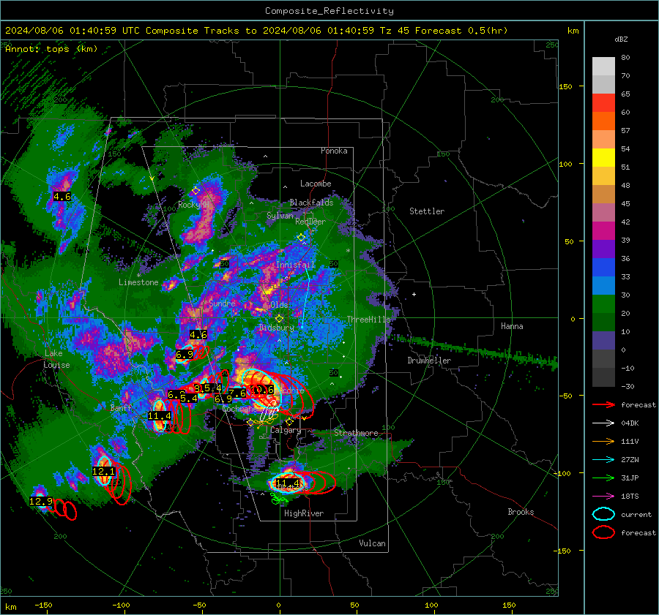Click the Sundre city label
The height and width of the screenshot is (615, 659).
(x=222, y=303)
